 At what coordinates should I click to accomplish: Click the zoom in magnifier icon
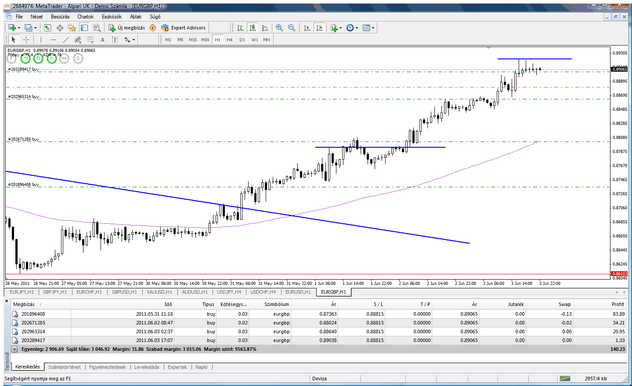[x=279, y=28]
